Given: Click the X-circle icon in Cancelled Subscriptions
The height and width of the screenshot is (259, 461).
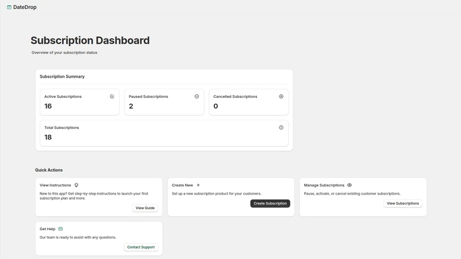Looking at the screenshot, I should pos(281,96).
